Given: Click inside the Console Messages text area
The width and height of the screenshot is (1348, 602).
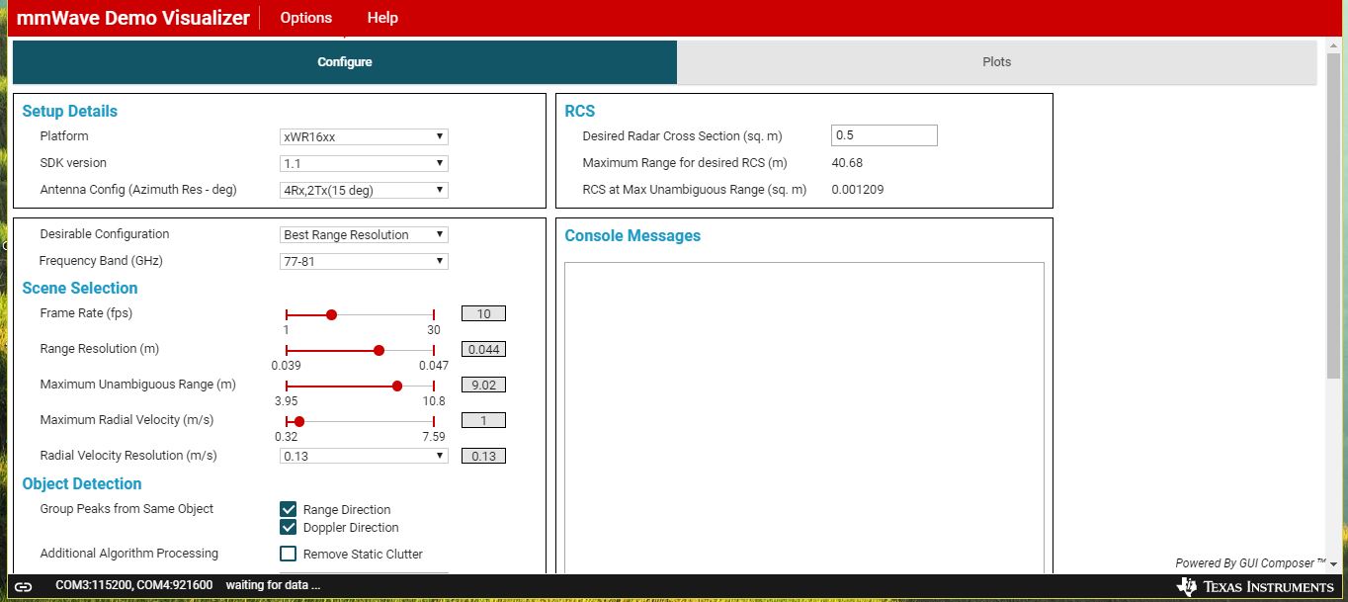Looking at the screenshot, I should (x=804, y=417).
